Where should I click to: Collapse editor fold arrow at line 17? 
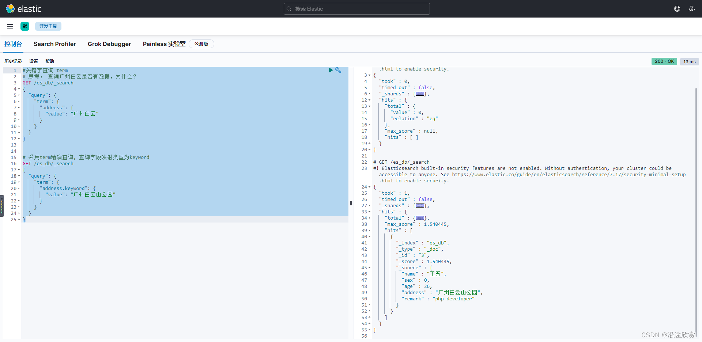(19, 170)
